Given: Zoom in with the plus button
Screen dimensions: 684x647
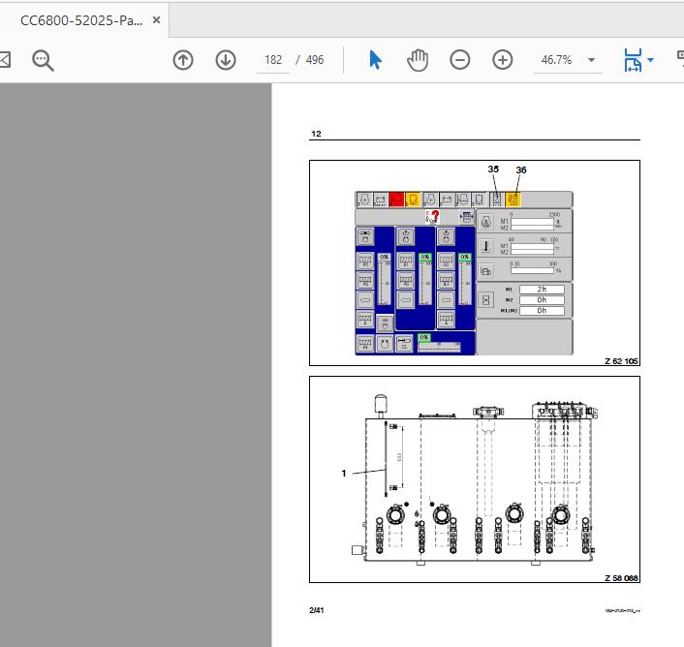Looking at the screenshot, I should (503, 60).
